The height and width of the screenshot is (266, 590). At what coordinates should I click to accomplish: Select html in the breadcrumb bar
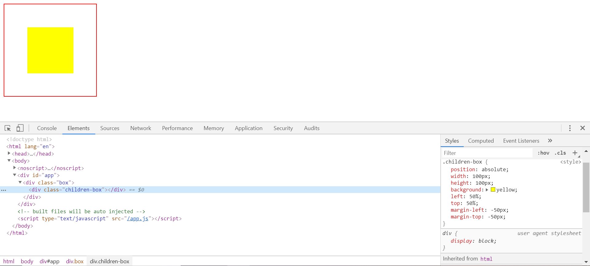click(x=9, y=261)
